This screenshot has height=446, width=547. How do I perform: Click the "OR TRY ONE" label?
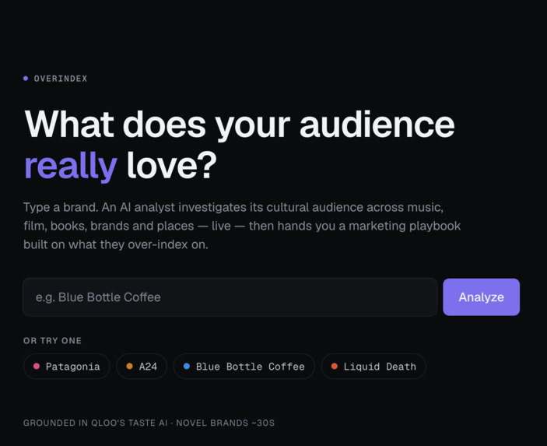pyautogui.click(x=52, y=341)
